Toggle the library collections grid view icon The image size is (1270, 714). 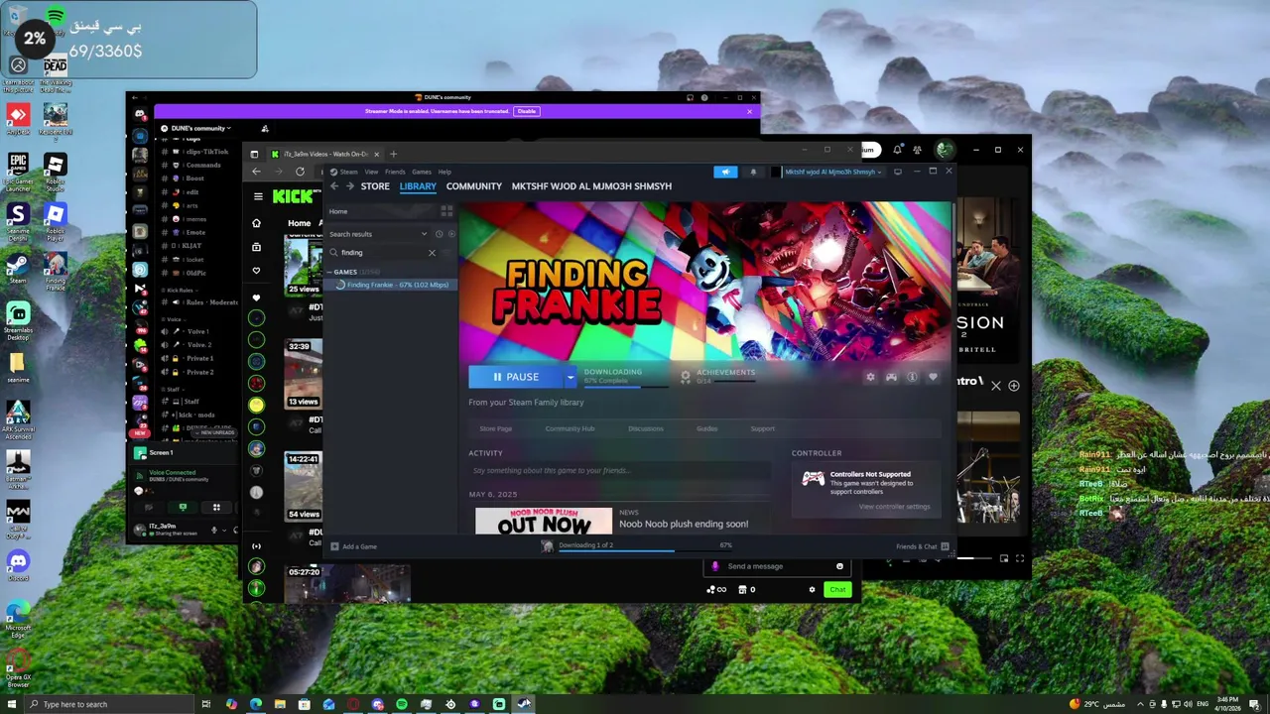(446, 211)
